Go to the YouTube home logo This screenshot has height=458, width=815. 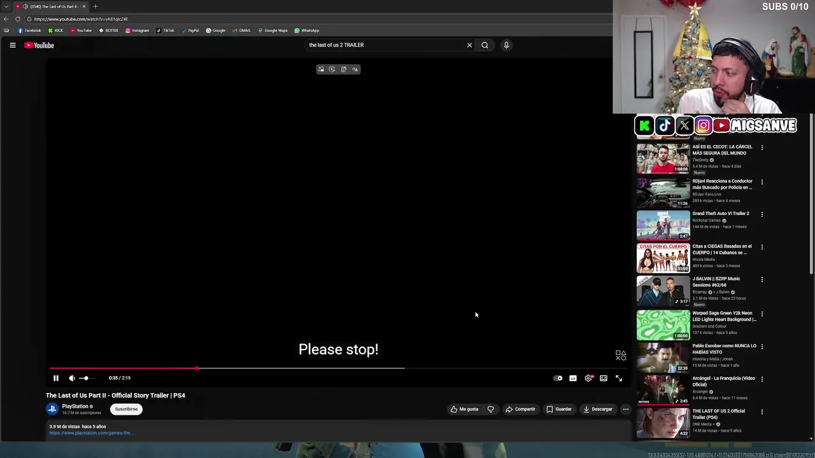tap(39, 45)
